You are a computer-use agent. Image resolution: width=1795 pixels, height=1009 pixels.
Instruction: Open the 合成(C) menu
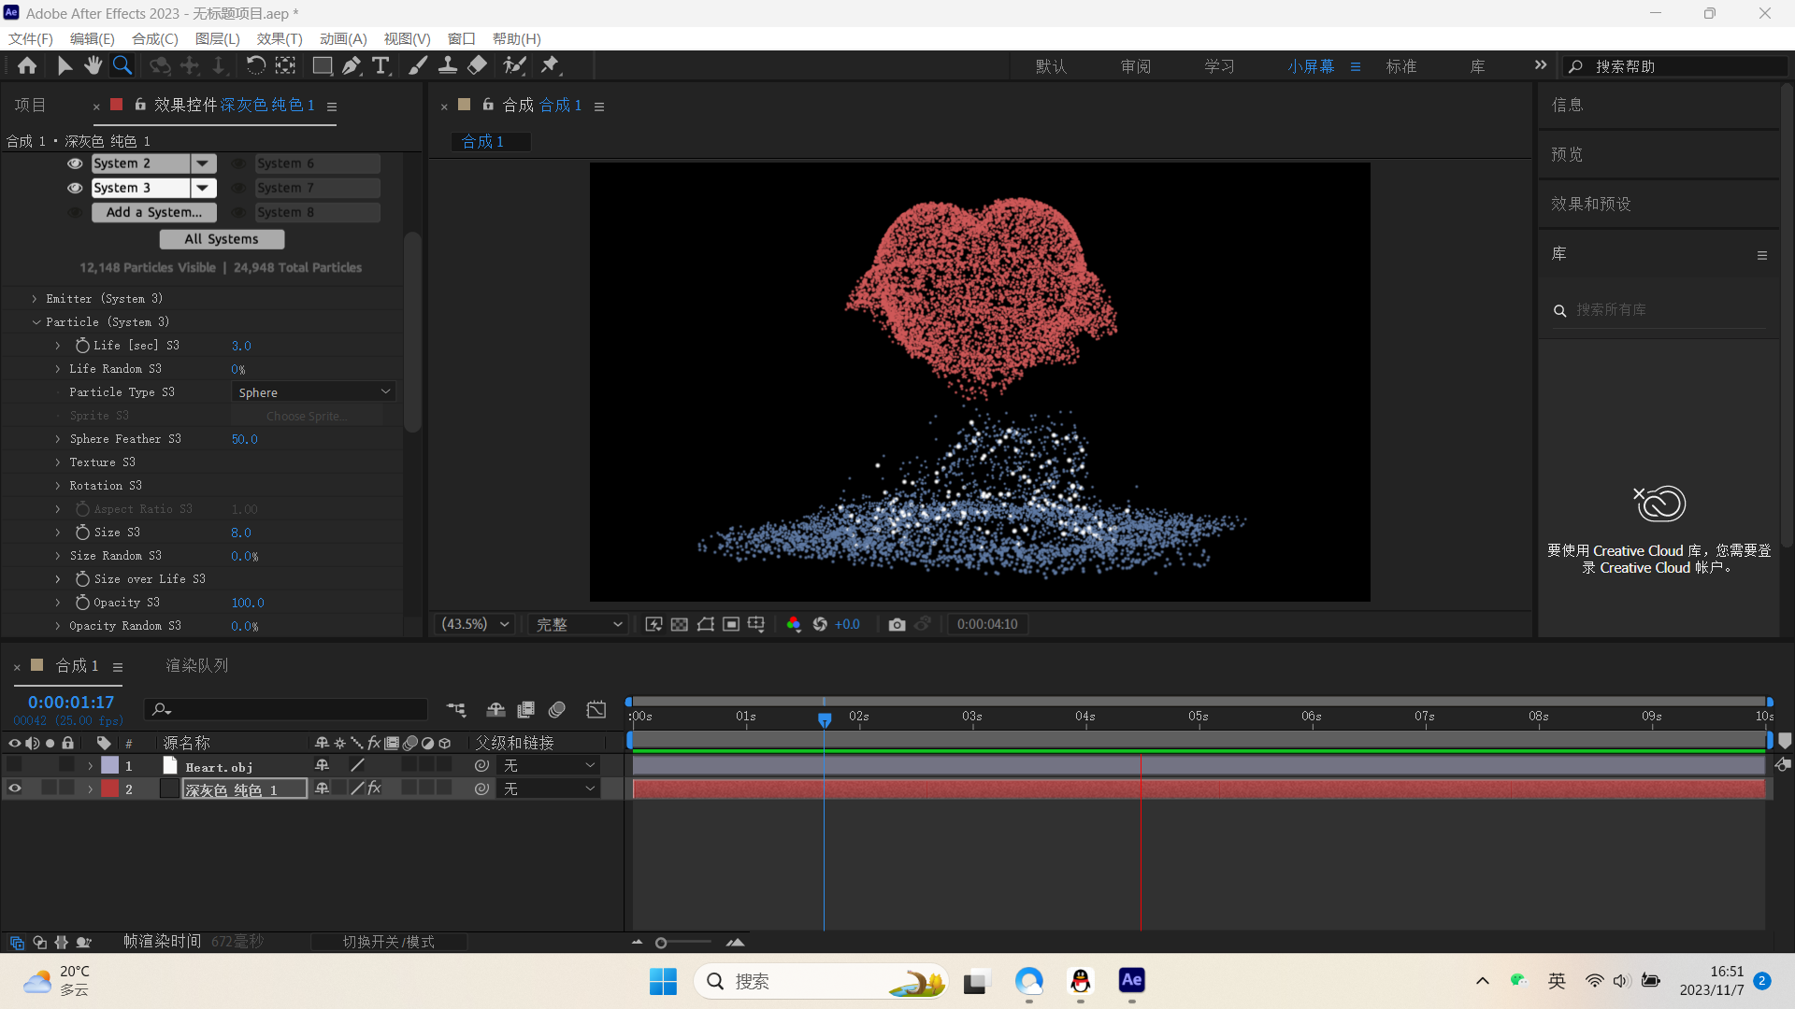(x=155, y=38)
